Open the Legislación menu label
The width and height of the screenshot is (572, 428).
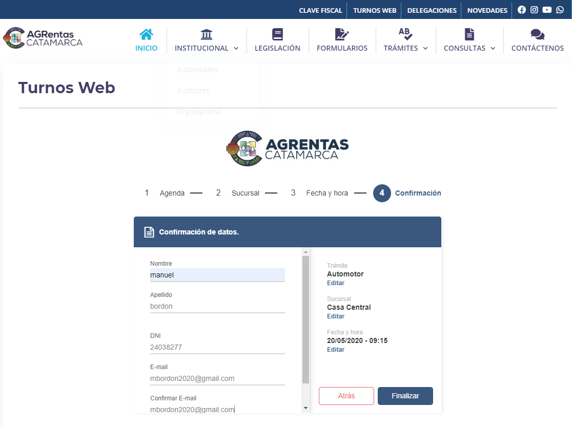[x=277, y=48]
